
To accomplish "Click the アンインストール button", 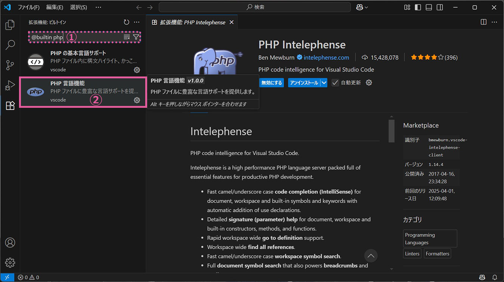I will 304,82.
